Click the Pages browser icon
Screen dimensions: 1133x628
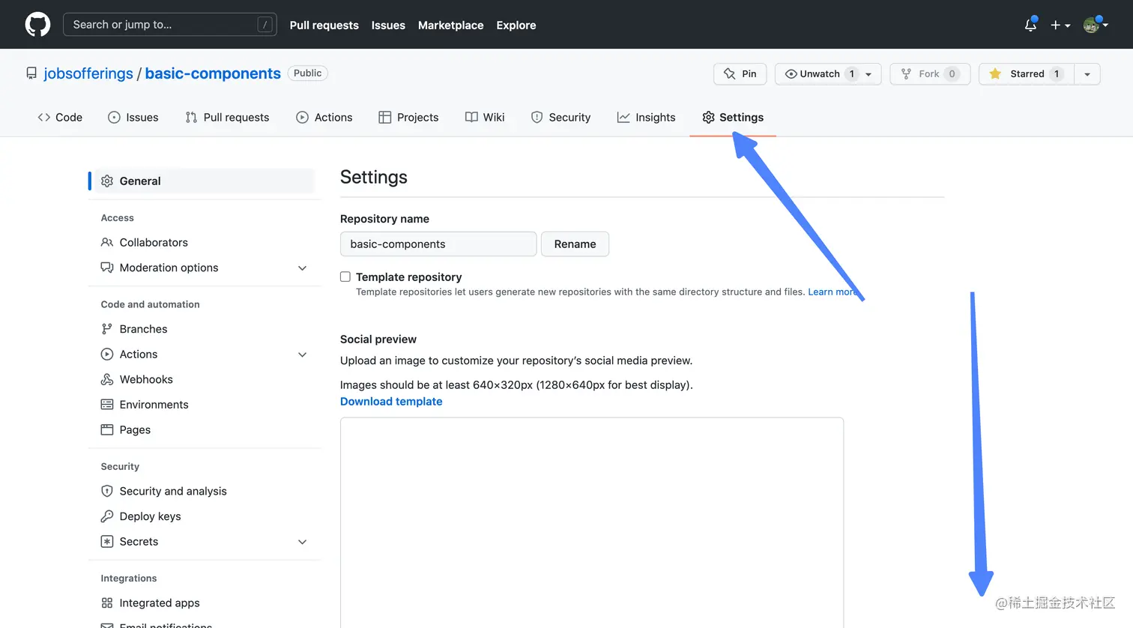pyautogui.click(x=107, y=429)
